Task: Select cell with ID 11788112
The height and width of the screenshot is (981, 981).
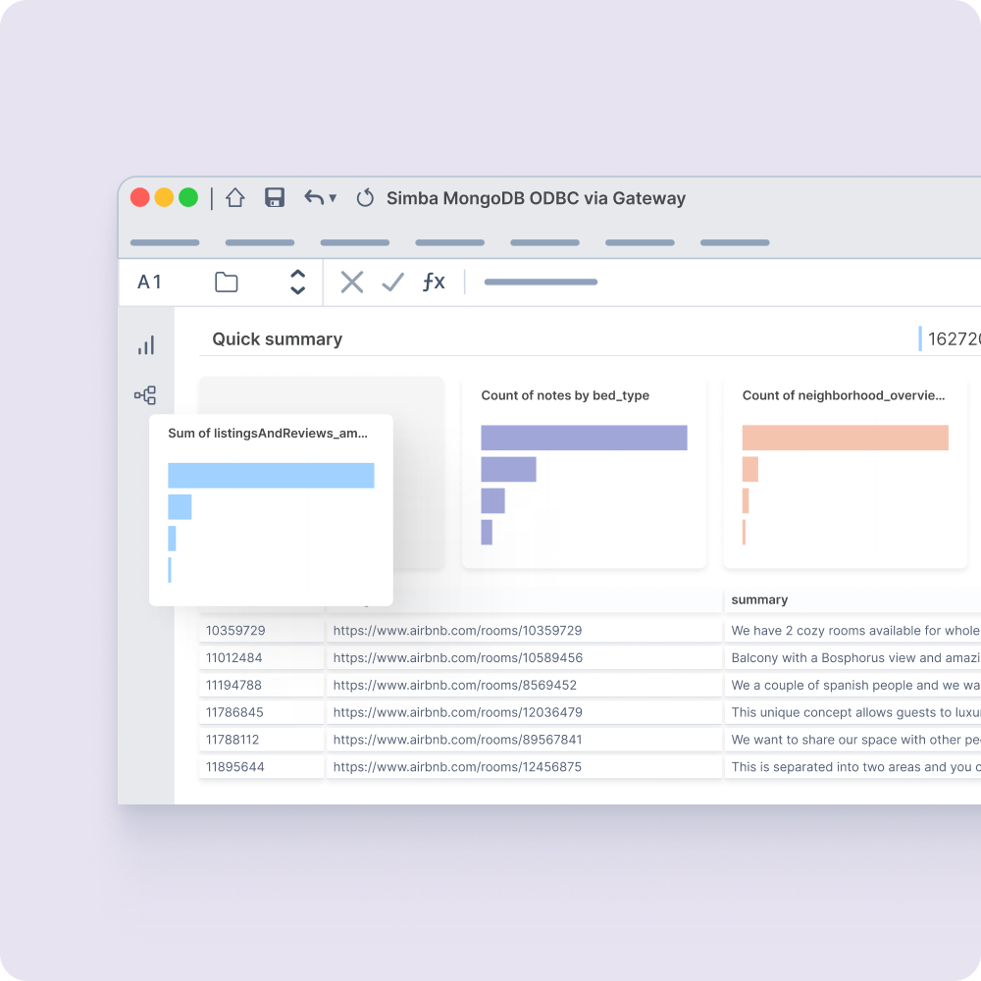Action: pyautogui.click(x=262, y=740)
